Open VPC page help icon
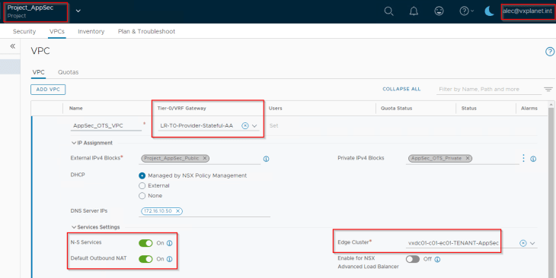The image size is (556, 278). 550,52
